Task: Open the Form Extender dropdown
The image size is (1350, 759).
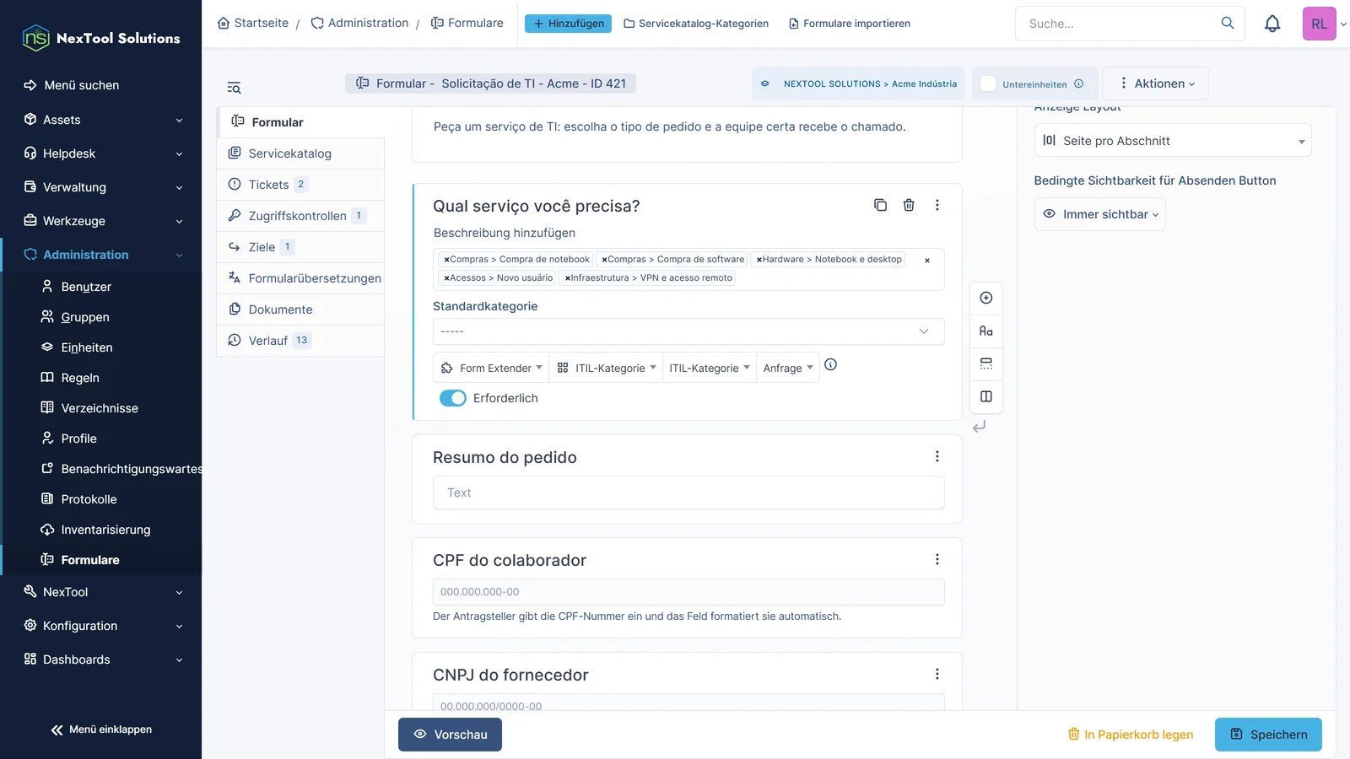Action: tap(492, 368)
